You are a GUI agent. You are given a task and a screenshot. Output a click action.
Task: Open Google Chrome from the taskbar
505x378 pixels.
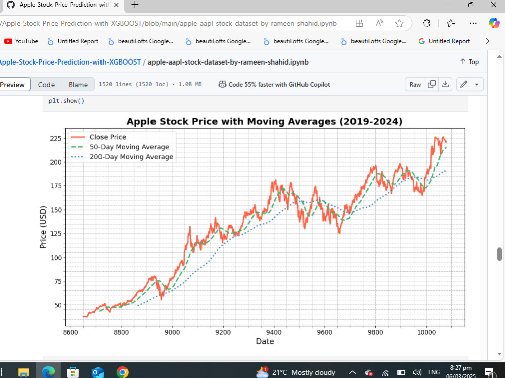122,372
